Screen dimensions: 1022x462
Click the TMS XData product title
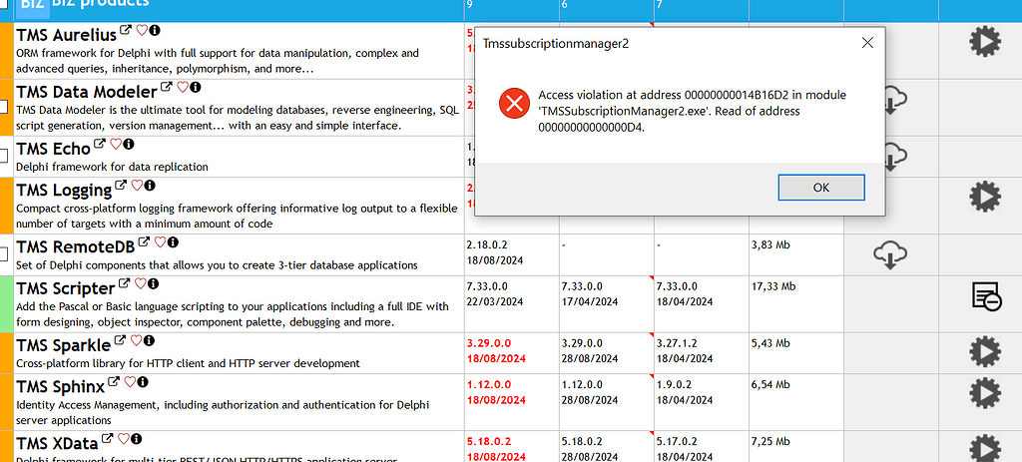click(57, 443)
